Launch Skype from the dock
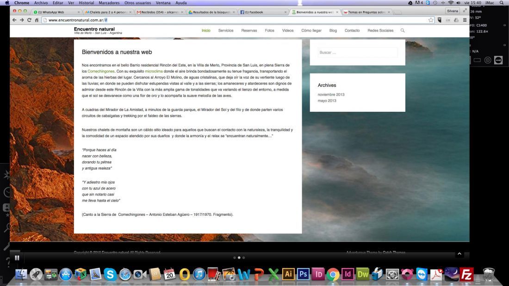509x286 pixels. coord(111,274)
